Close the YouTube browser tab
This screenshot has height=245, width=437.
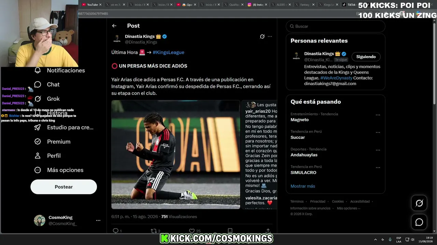click(x=100, y=5)
